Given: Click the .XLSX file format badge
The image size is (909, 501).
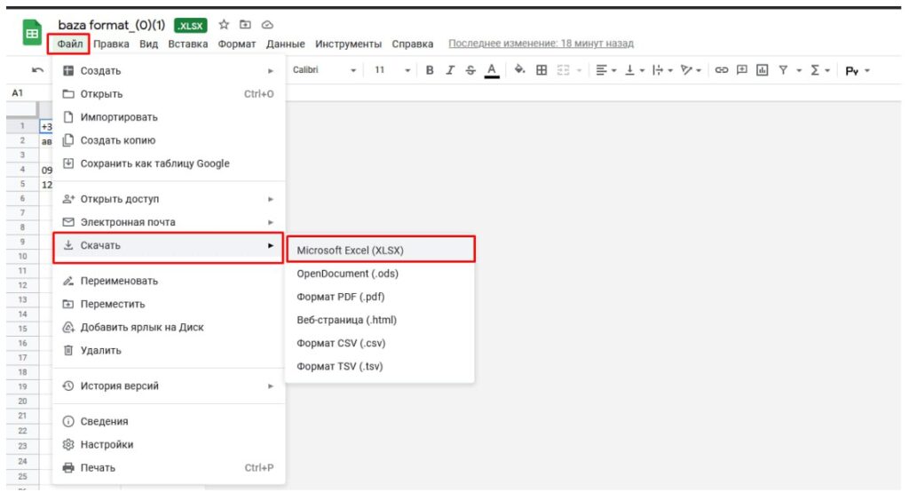Looking at the screenshot, I should [191, 26].
